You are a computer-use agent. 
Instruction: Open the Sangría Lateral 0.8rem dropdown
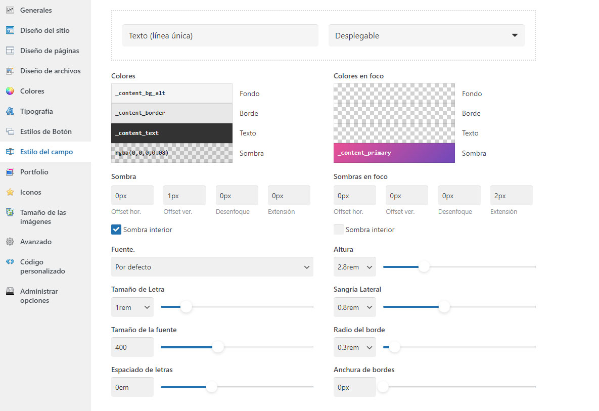coord(354,307)
